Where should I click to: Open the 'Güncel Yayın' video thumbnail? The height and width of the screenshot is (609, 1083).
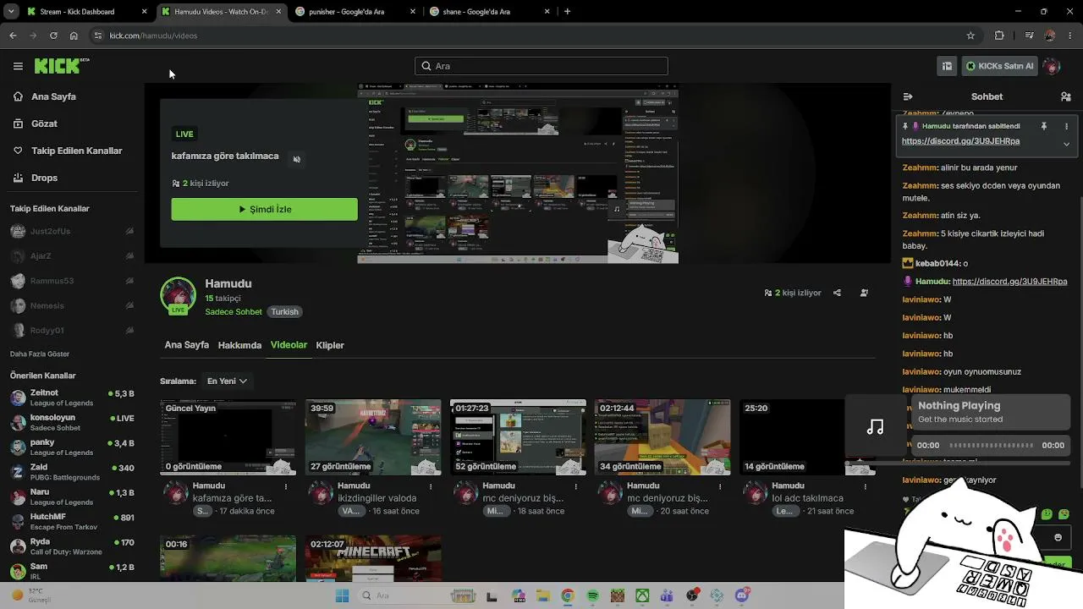228,437
